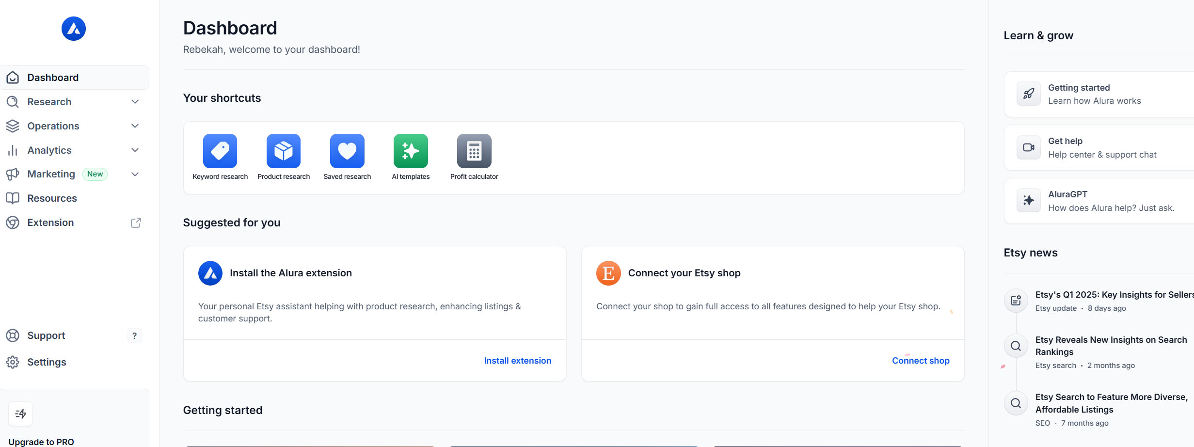The width and height of the screenshot is (1194, 447).
Task: Click the search icon beside Etsy Search to Feature
Action: 1016,403
